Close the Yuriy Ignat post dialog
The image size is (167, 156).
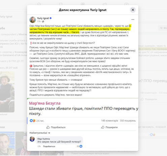(x=133, y=10)
